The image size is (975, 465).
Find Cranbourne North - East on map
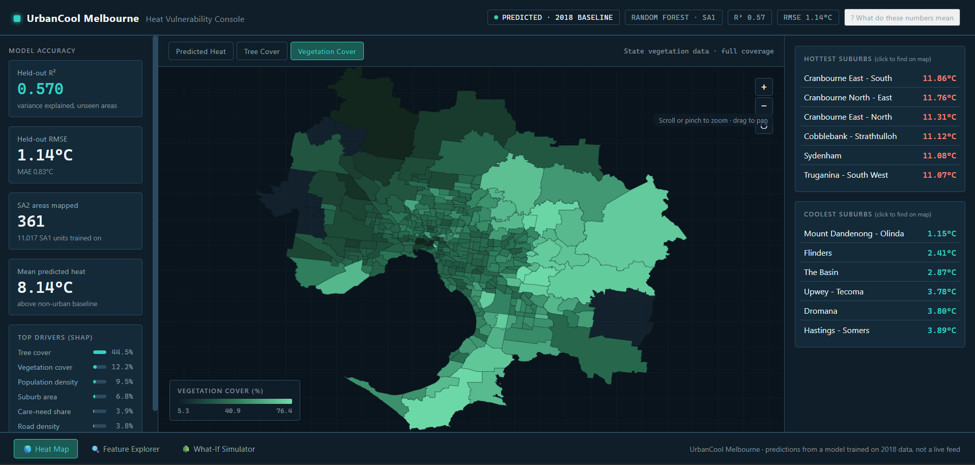pyautogui.click(x=880, y=98)
